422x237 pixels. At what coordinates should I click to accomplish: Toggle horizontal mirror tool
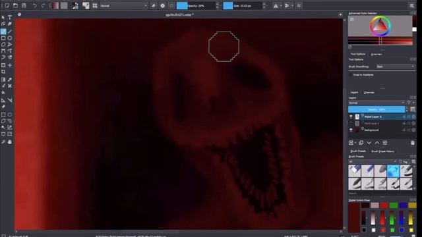(276, 6)
